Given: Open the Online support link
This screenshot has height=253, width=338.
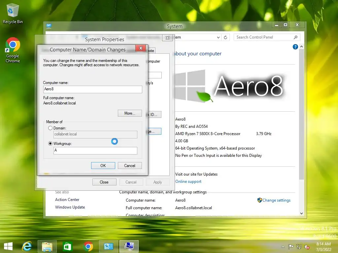Looking at the screenshot, I should click(x=188, y=182).
